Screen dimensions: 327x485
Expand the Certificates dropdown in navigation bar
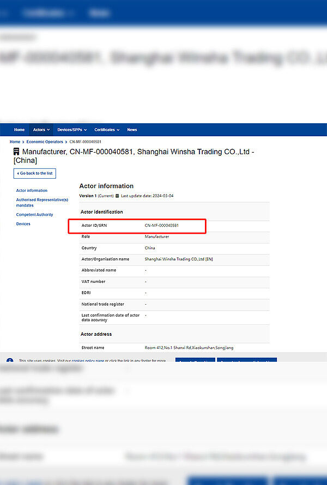pos(107,130)
